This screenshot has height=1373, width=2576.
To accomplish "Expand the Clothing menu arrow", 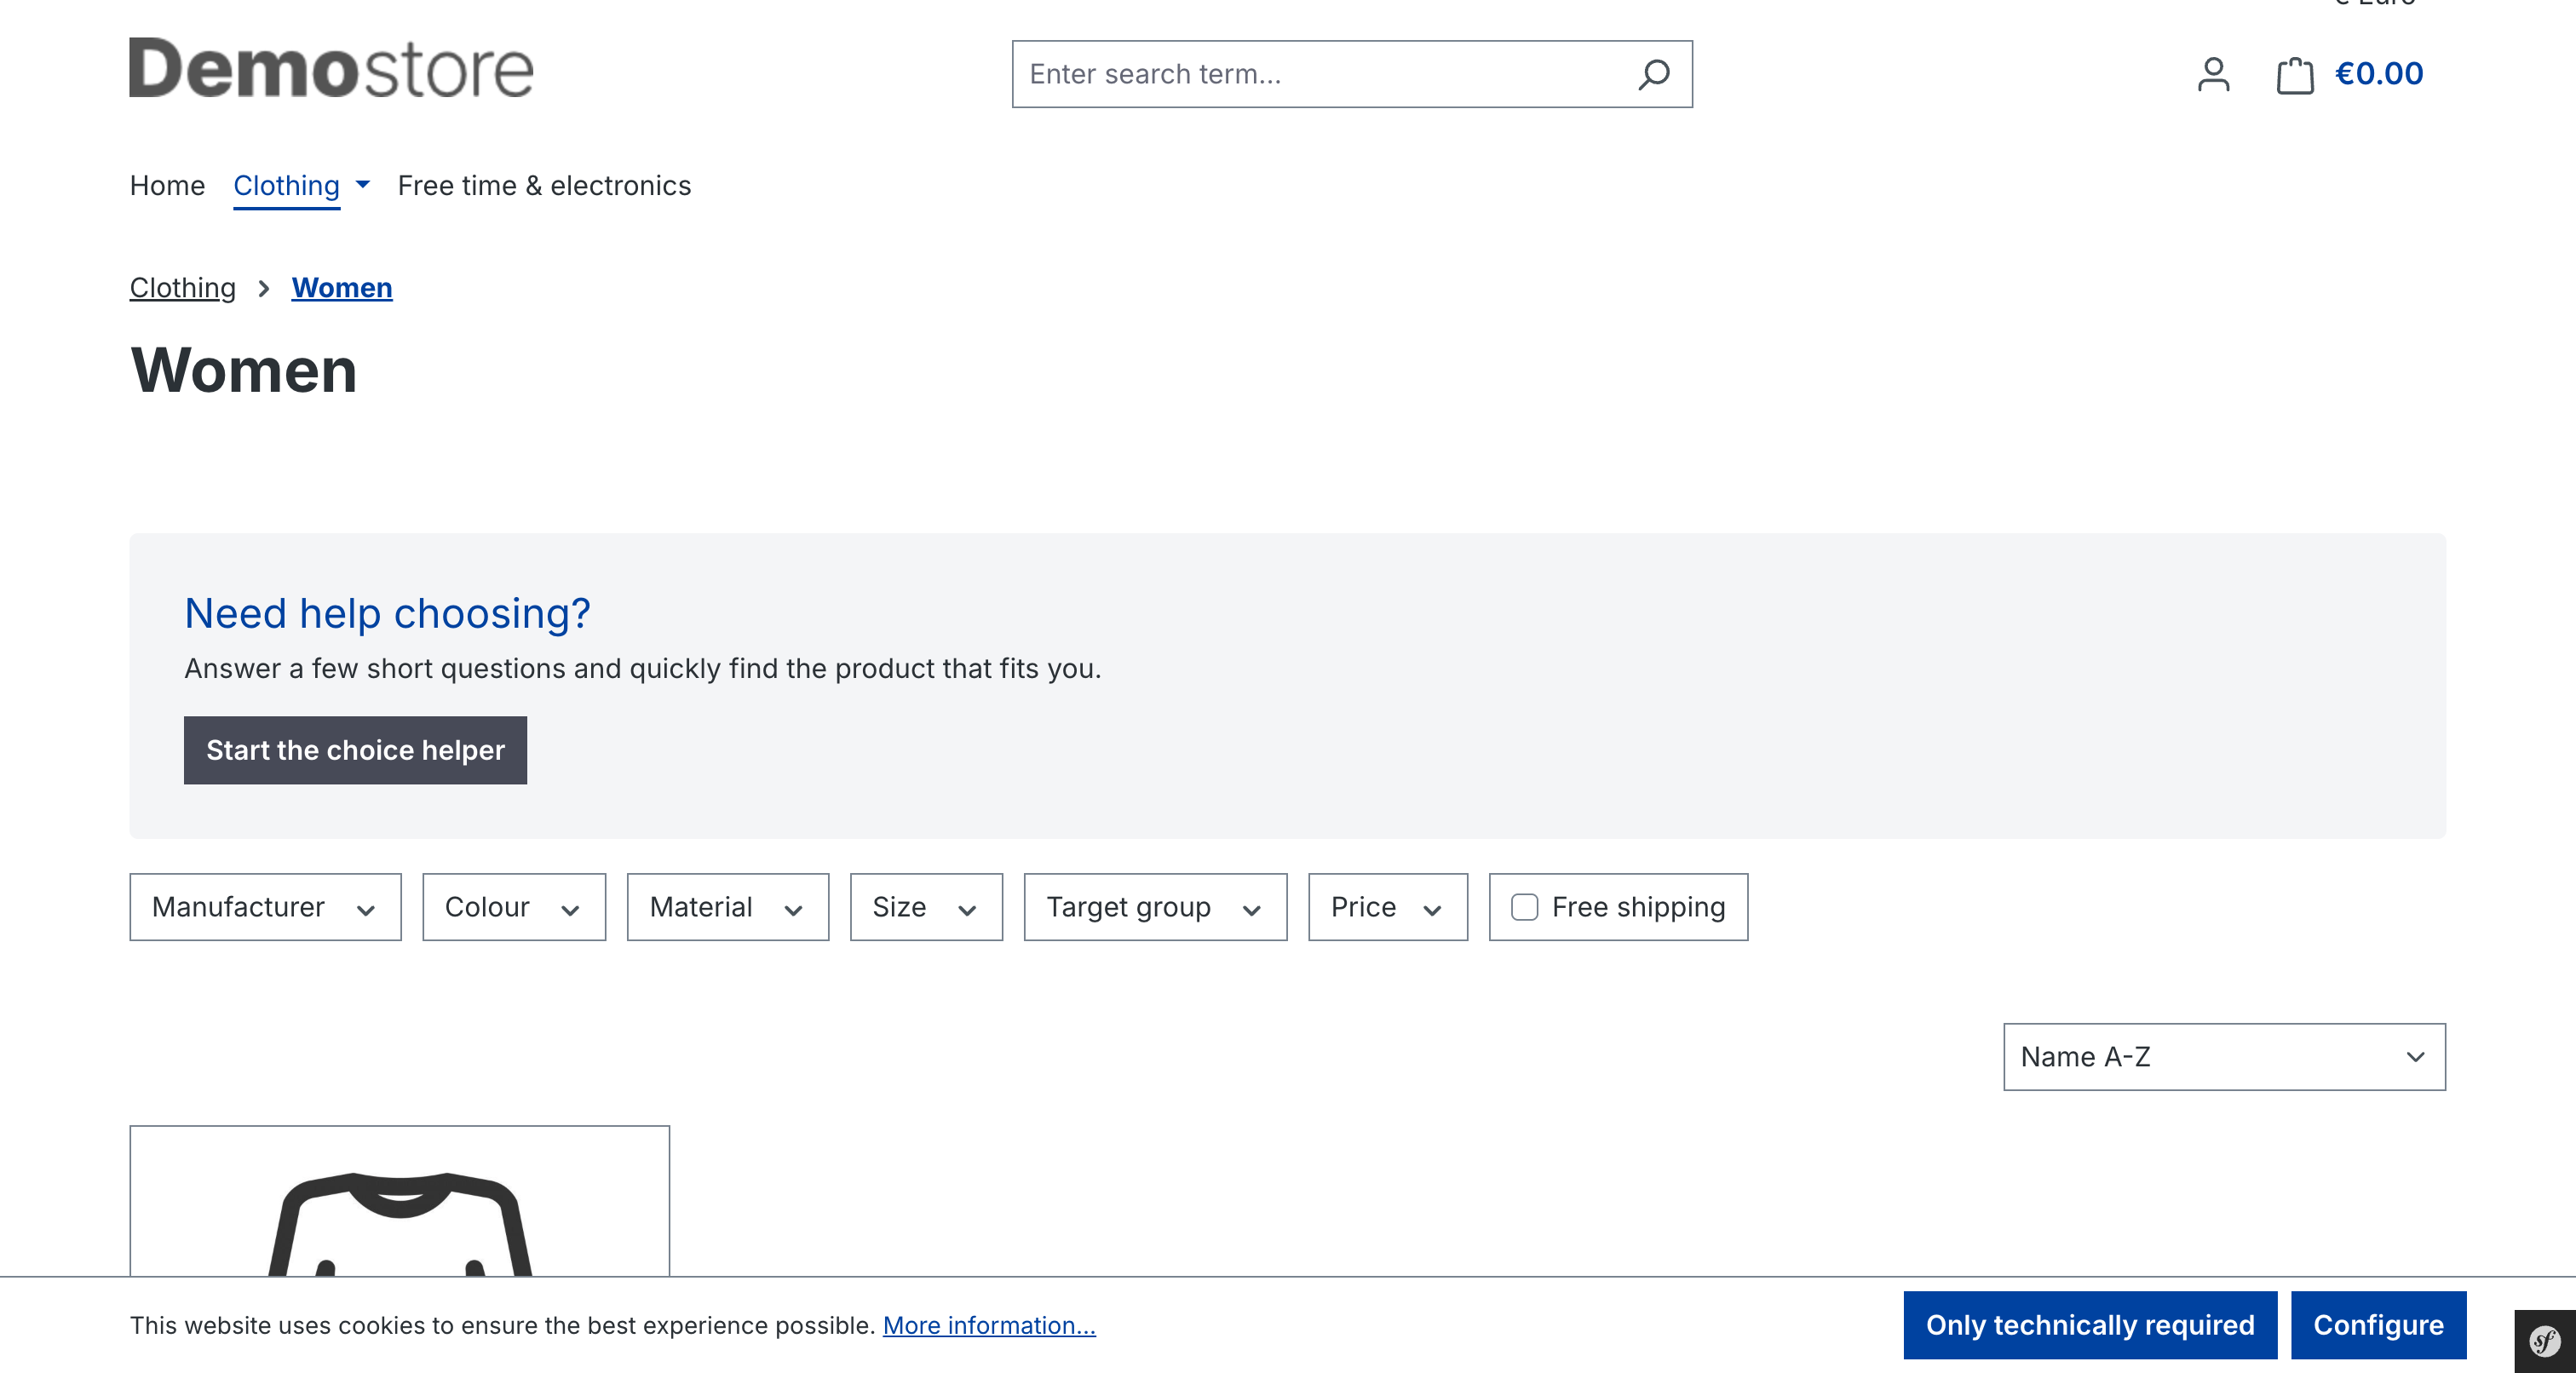I will pos(363,184).
